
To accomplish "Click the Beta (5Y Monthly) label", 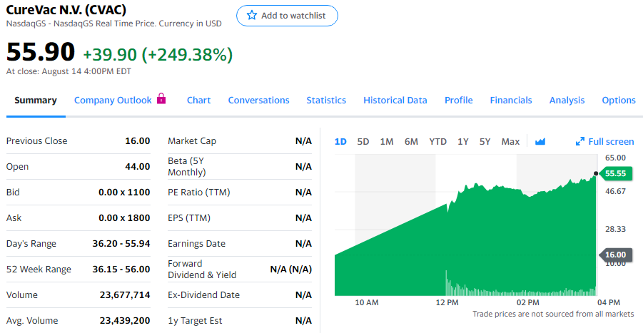I will point(186,167).
